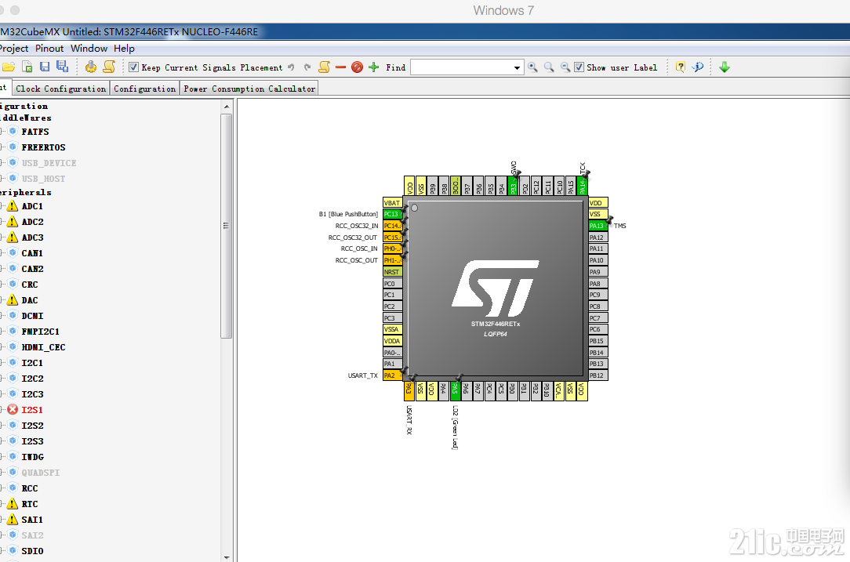850x562 pixels.
Task: Select FREERTOS in middlewares tree
Action: click(43, 147)
